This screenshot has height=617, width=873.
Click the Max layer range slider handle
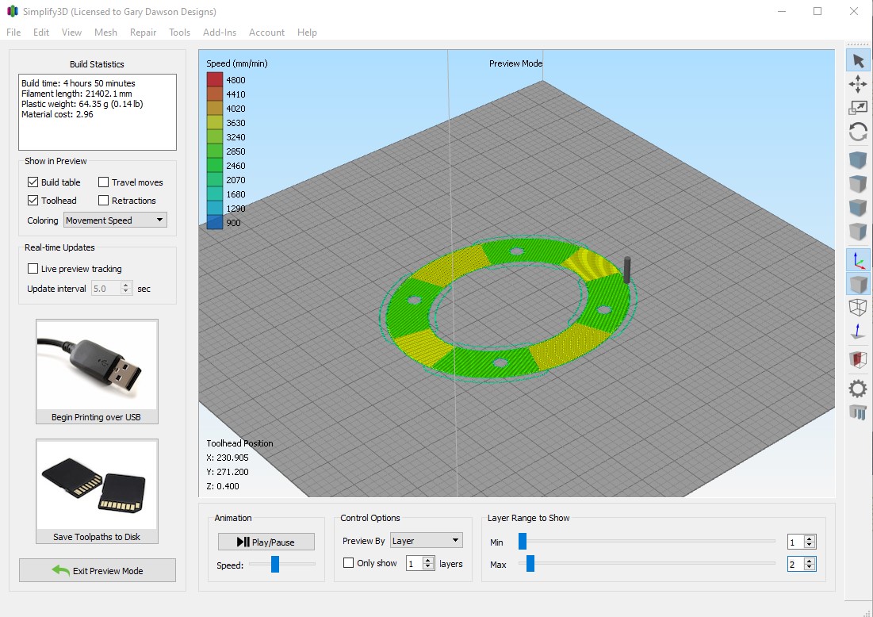(530, 563)
